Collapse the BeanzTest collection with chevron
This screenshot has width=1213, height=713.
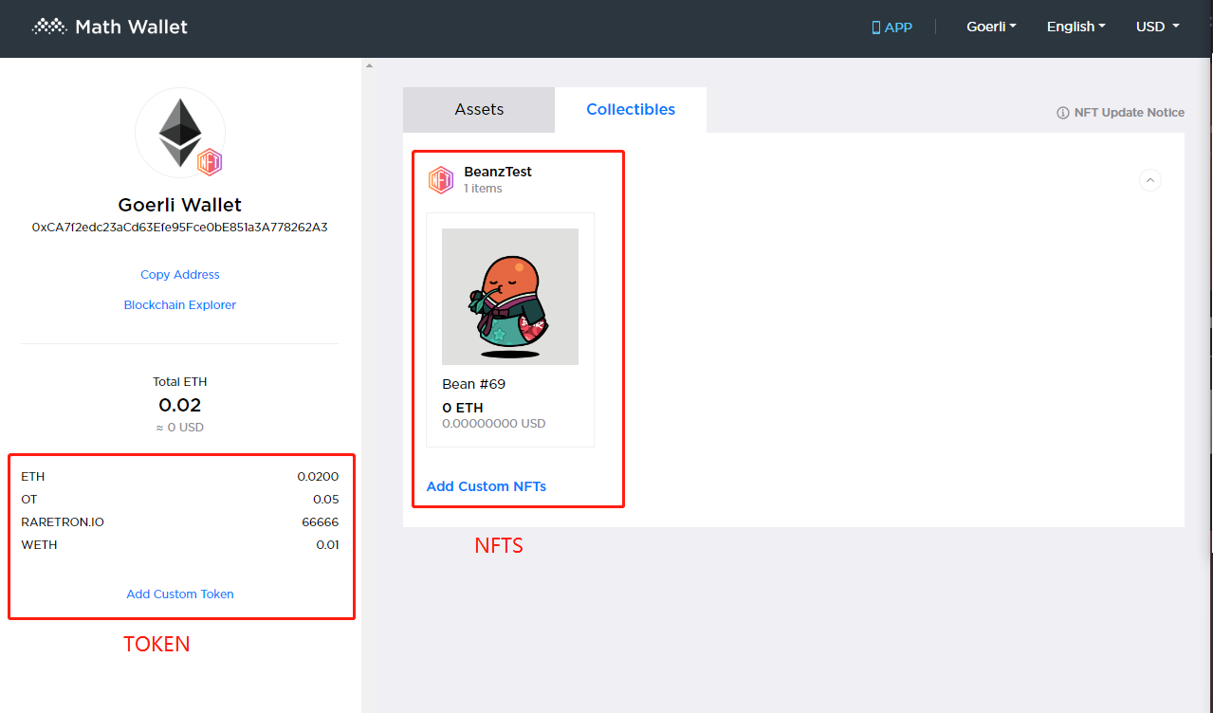pyautogui.click(x=1149, y=180)
